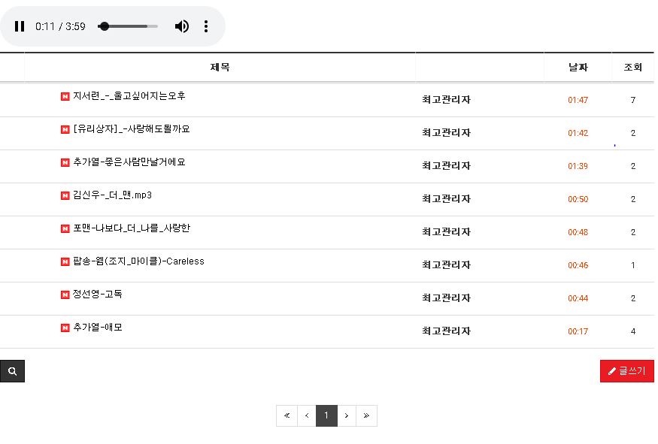Mute the audio player volume
Image resolution: width=658 pixels, height=444 pixels.
[182, 26]
